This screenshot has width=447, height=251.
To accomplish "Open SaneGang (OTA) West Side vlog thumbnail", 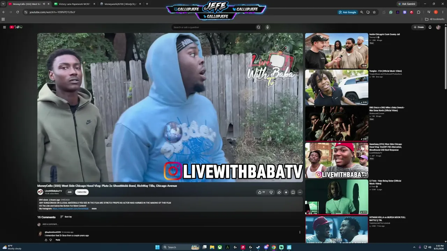I will 337,160.
